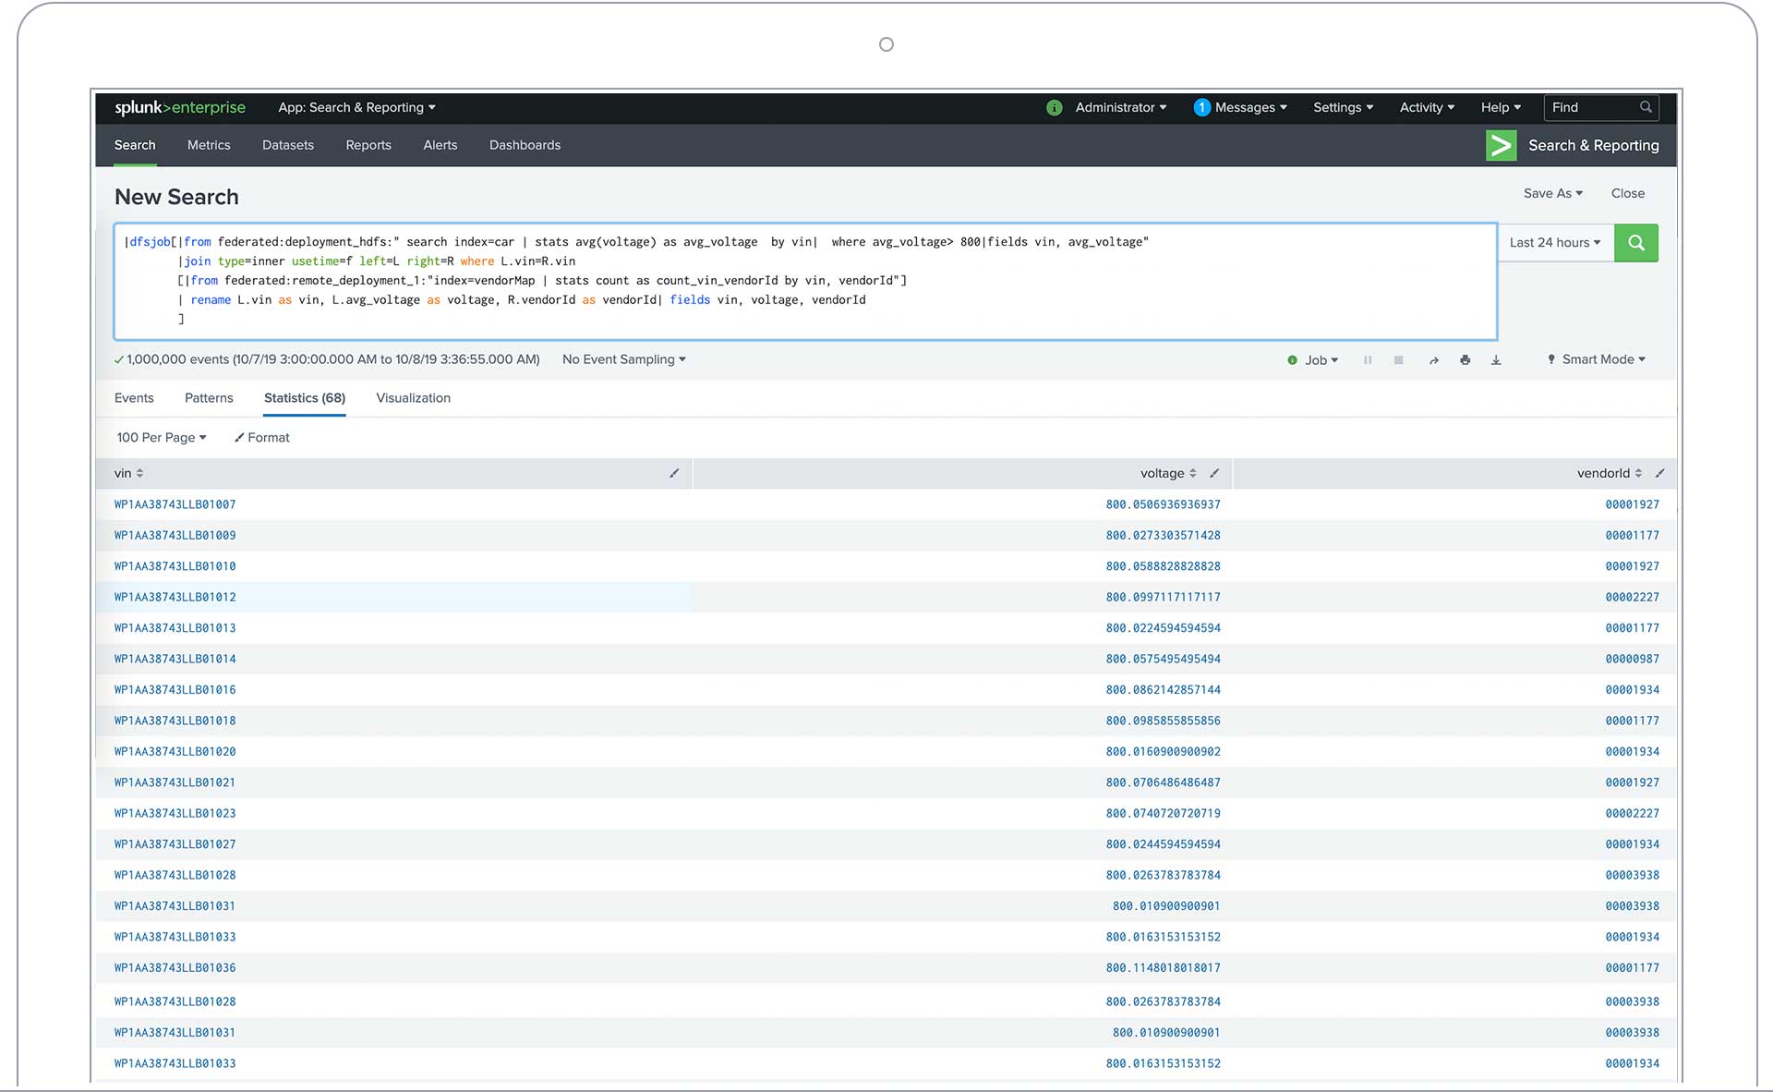
Task: Open the Administrator menu
Action: coord(1120,108)
